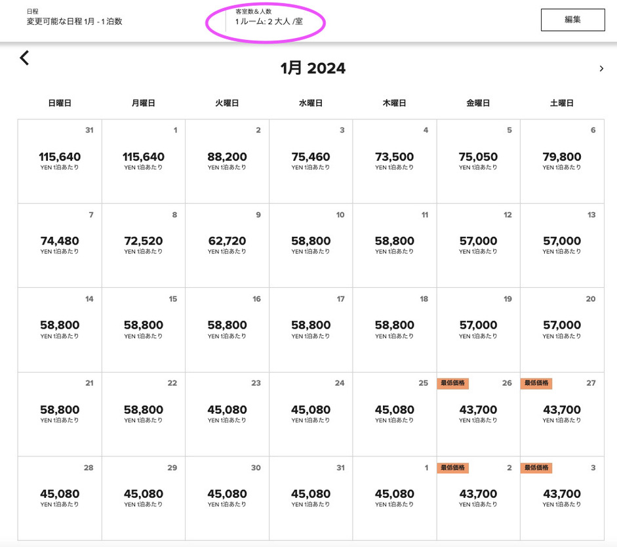This screenshot has width=617, height=547.
Task: Open the flexible dates 日程 field
Action: pos(74,21)
